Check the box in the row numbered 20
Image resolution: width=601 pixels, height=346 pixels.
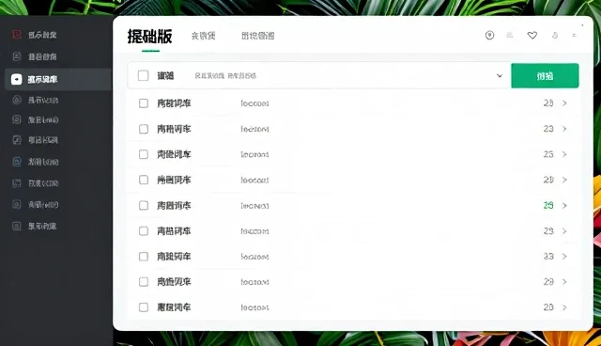click(144, 307)
